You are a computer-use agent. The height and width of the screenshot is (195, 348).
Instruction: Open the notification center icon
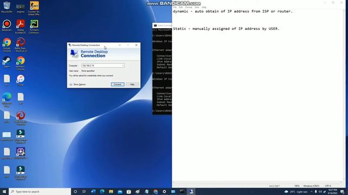pyautogui.click(x=342, y=191)
